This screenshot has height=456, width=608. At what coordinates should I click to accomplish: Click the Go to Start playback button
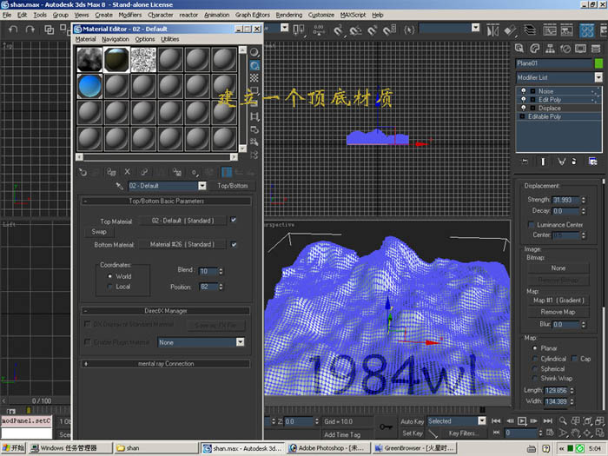496,421
